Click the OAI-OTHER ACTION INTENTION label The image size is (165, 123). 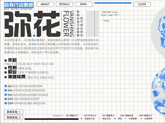pyautogui.click(x=26, y=91)
